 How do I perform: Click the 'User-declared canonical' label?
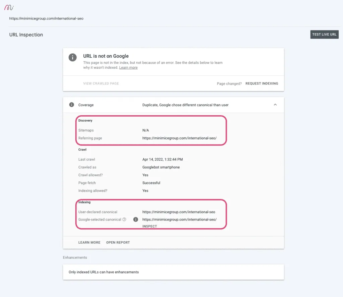98,212
